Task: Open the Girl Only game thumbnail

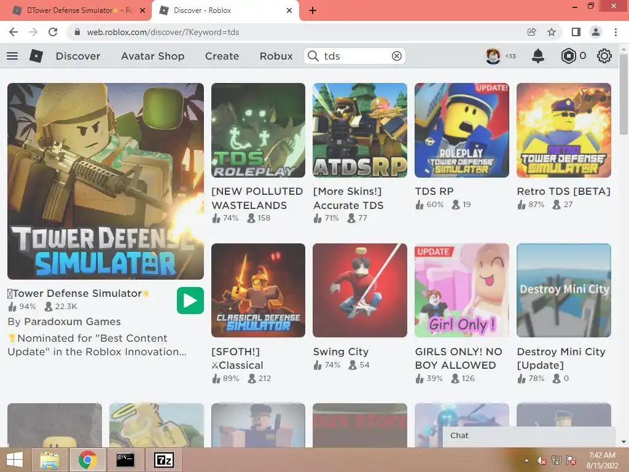Action: (x=462, y=290)
